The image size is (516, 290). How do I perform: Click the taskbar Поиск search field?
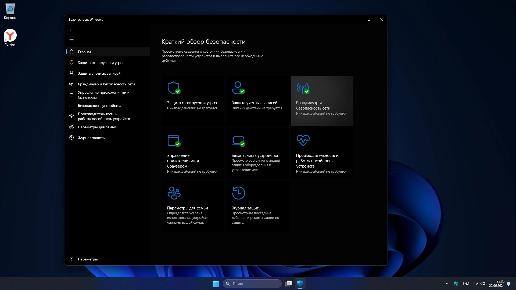[x=252, y=284]
